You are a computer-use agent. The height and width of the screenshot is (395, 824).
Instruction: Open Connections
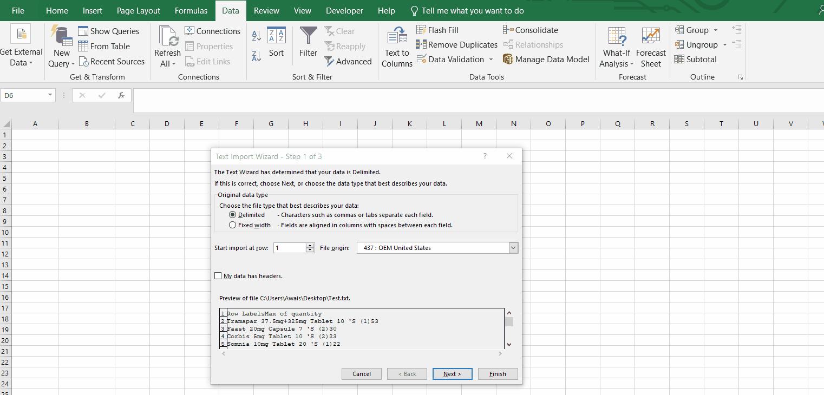(x=212, y=31)
